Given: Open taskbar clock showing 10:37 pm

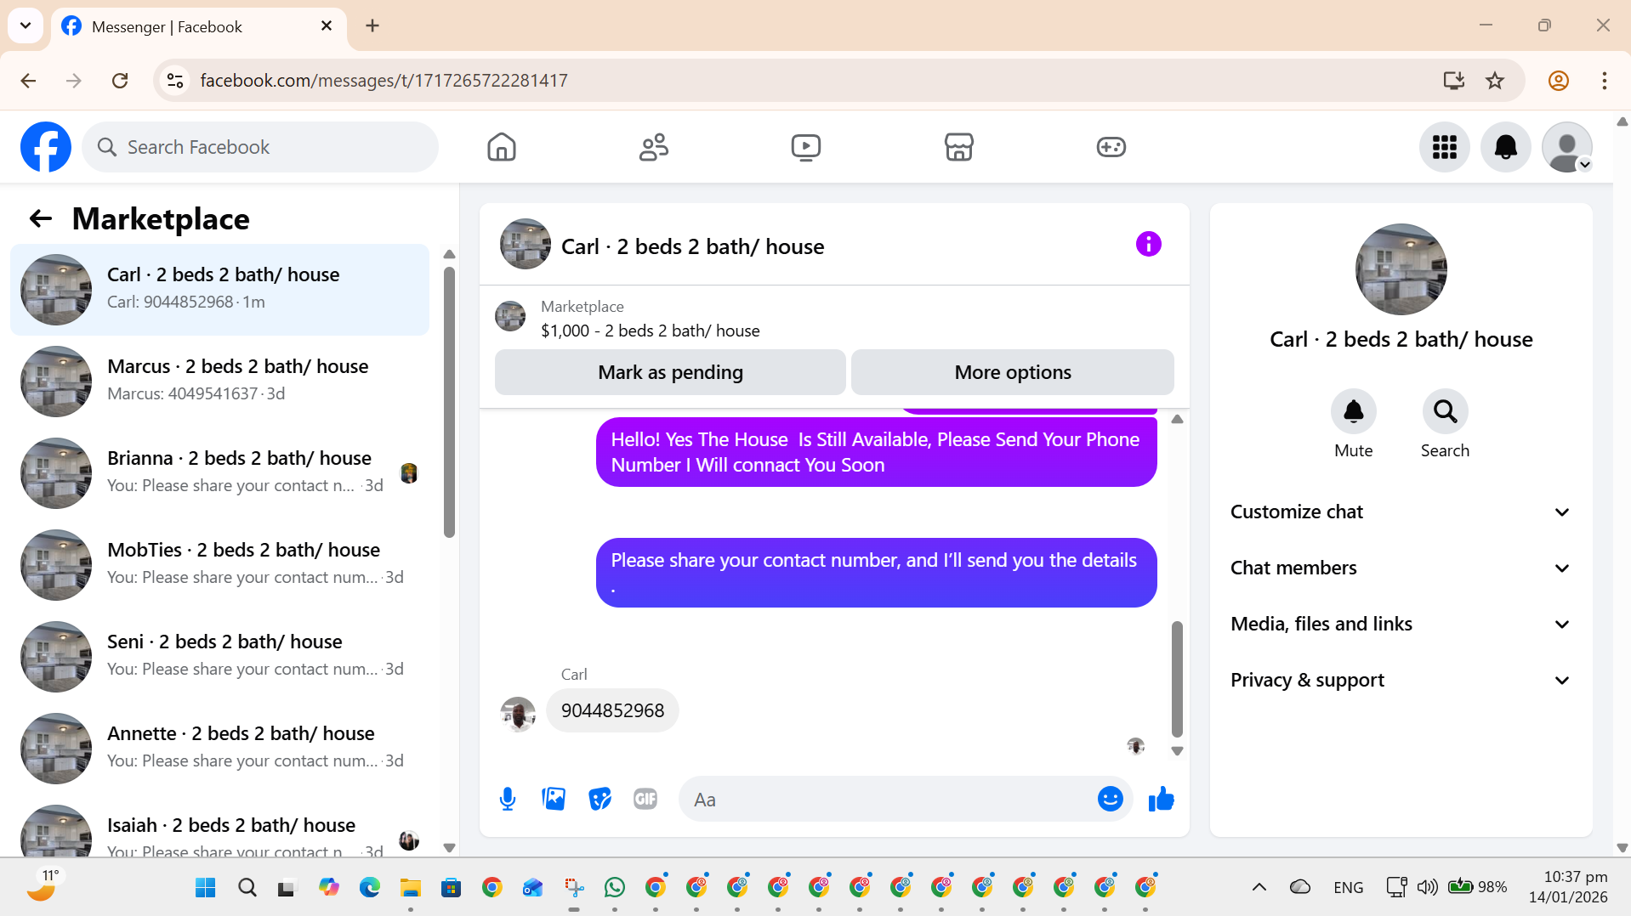Looking at the screenshot, I should [1567, 887].
